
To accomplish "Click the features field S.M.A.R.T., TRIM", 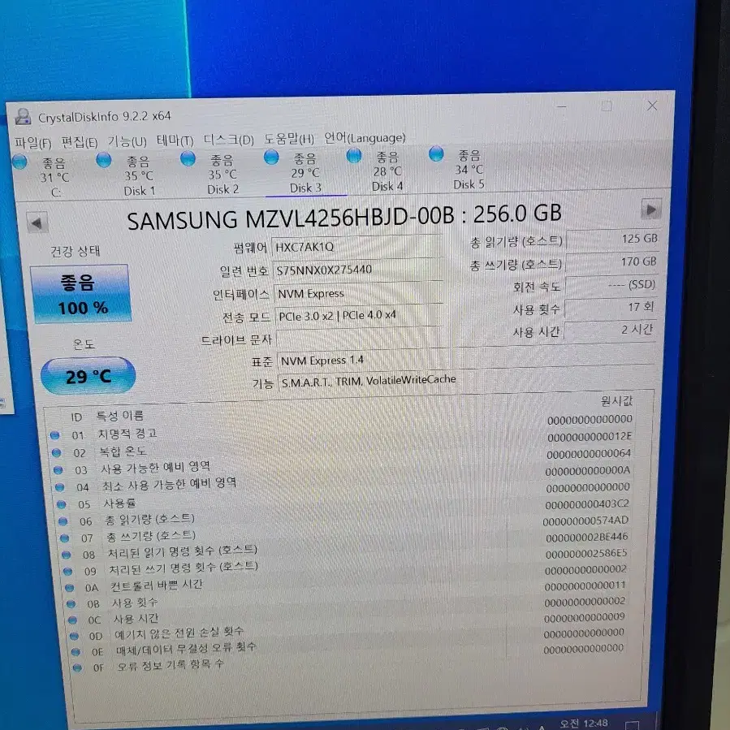I will pos(465,380).
